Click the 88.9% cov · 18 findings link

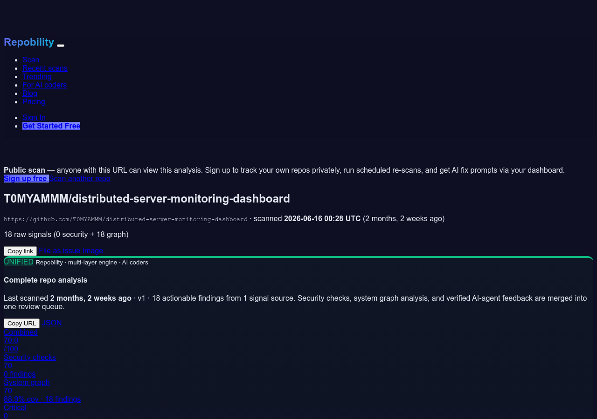pos(42,399)
